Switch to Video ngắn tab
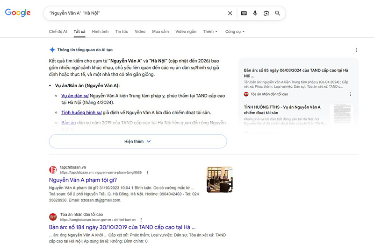This screenshot has height=251, width=374. coord(186,31)
